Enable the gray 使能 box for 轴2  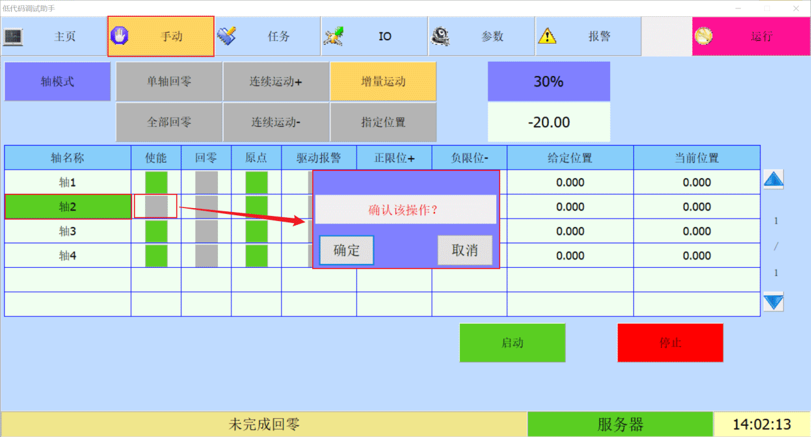click(x=156, y=207)
